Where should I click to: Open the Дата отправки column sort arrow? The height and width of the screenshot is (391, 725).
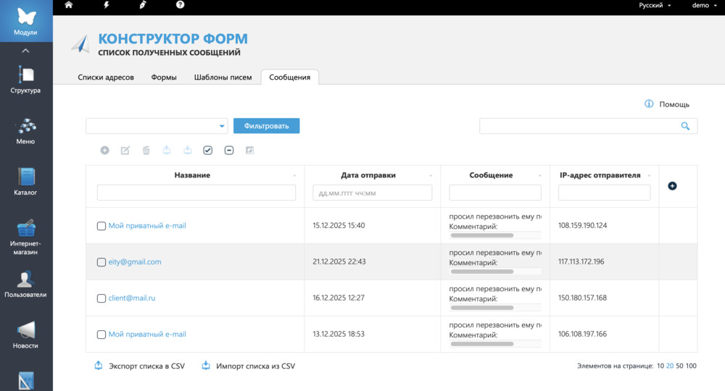tap(431, 176)
